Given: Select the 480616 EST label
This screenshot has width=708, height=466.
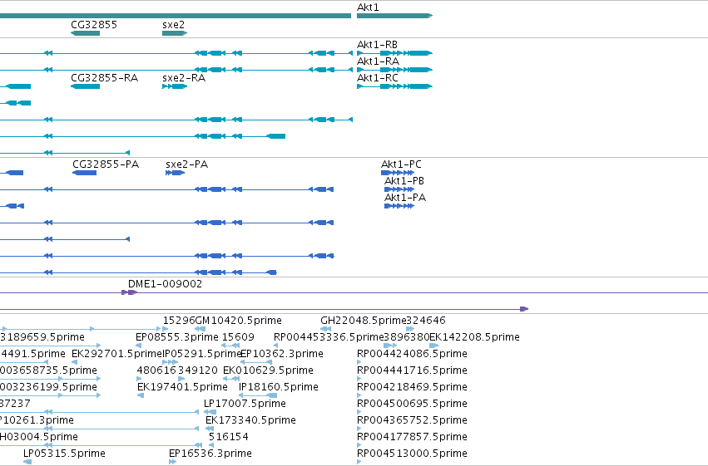Looking at the screenshot, I should [156, 370].
